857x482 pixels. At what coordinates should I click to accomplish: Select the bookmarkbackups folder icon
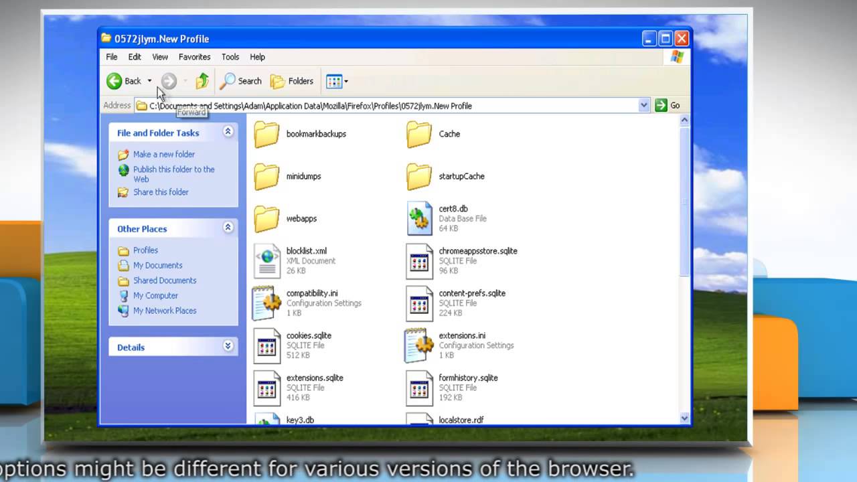point(266,134)
